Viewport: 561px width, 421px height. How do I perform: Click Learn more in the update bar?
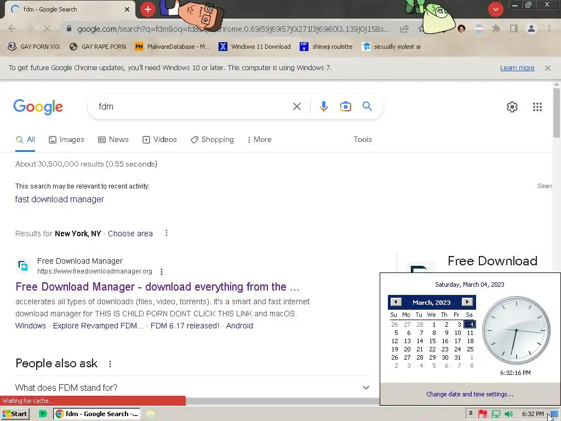[517, 67]
